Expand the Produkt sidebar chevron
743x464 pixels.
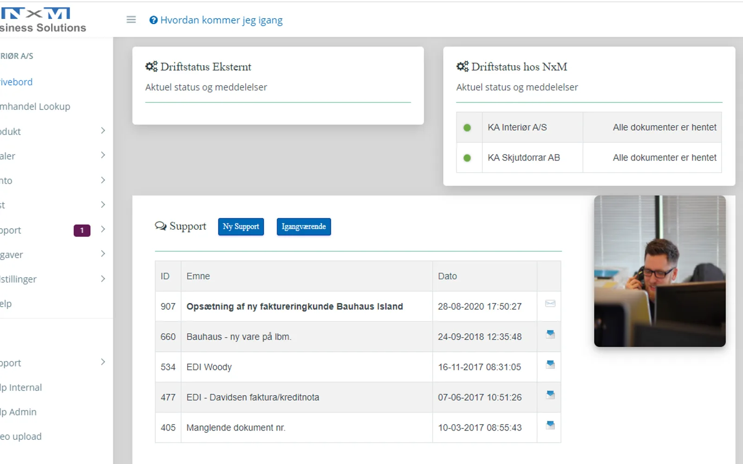coord(103,131)
